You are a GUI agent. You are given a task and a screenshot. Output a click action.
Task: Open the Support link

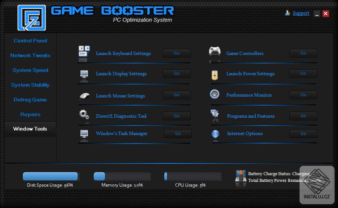click(301, 13)
